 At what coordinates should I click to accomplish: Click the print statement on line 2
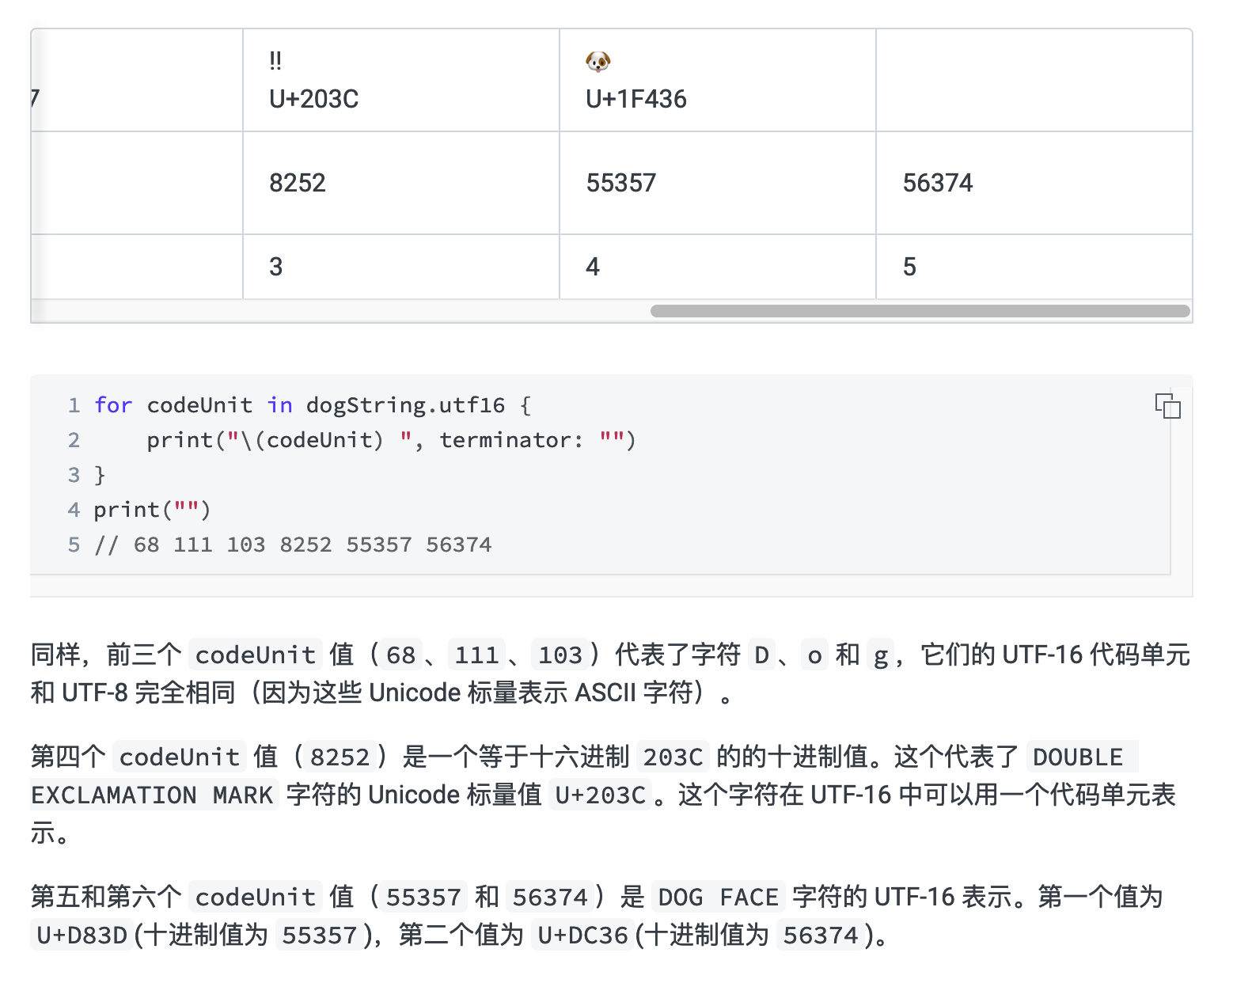click(391, 440)
